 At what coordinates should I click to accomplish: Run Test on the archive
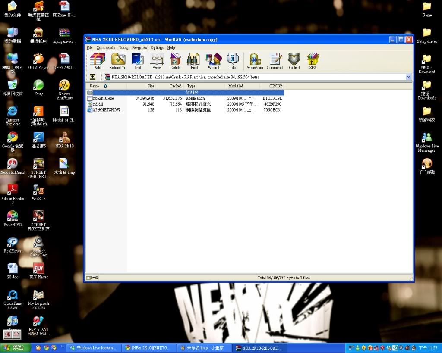(137, 61)
